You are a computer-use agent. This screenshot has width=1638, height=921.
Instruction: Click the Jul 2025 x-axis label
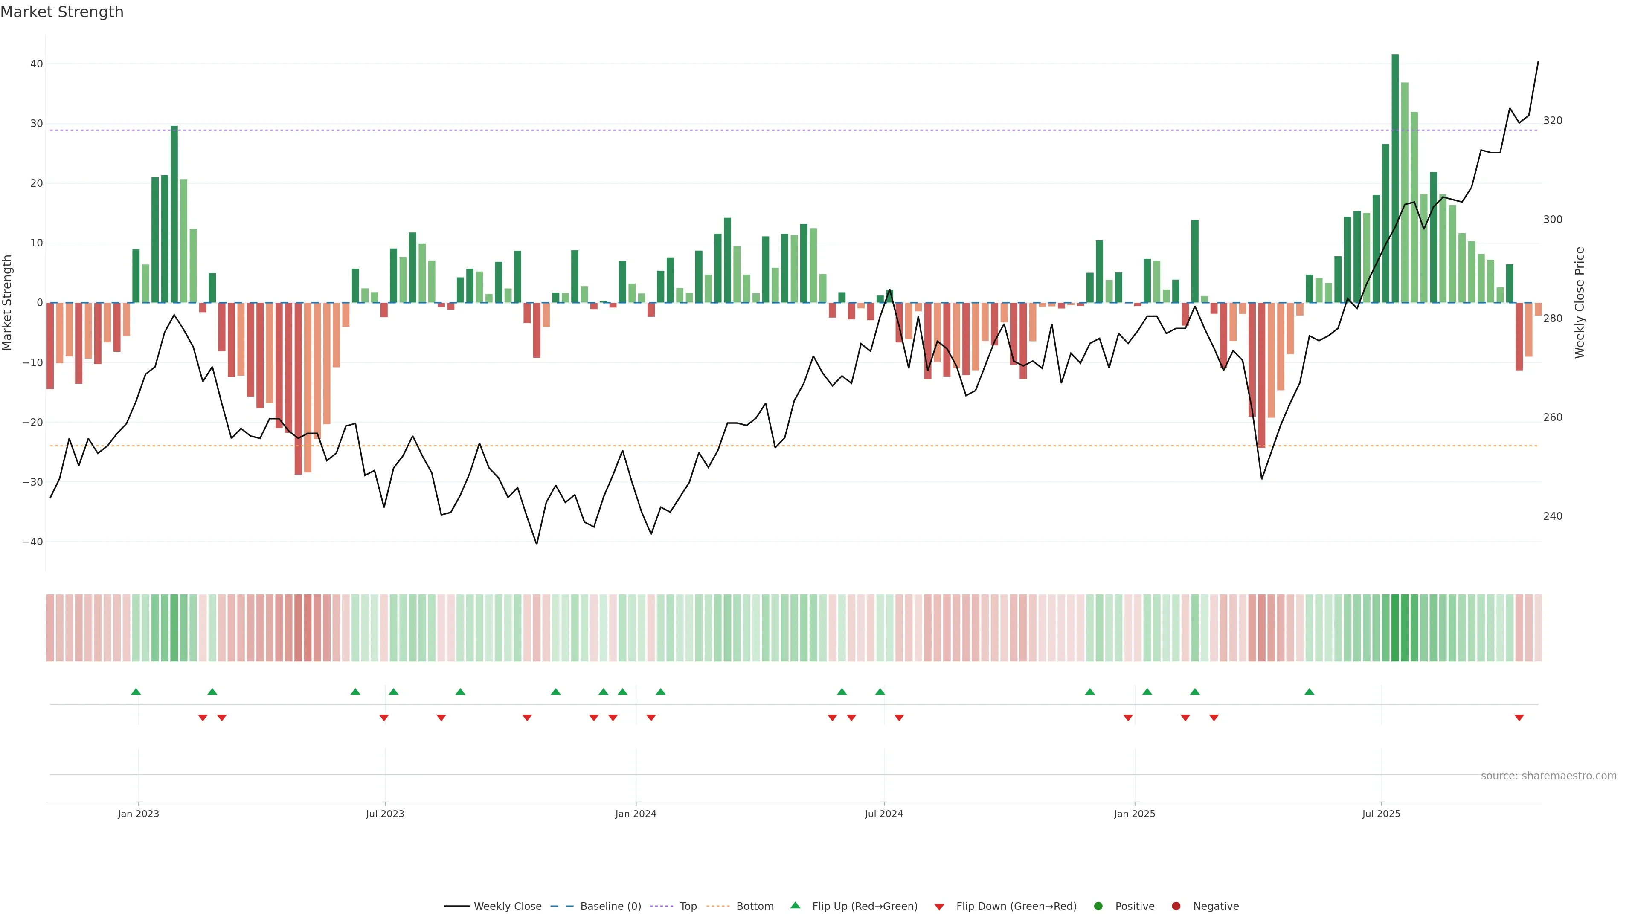(1381, 814)
